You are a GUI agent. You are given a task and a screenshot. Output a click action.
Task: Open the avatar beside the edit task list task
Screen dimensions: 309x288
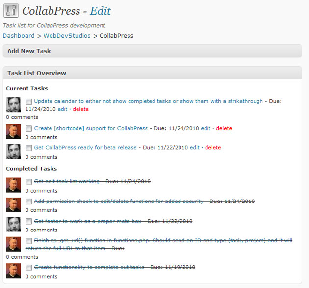pos(13,185)
